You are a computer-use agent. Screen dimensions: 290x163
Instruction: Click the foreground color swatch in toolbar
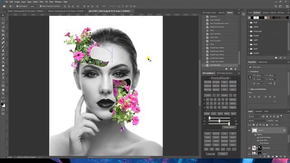[x=2, y=104]
